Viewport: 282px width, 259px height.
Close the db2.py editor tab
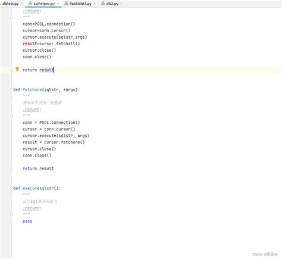tap(121, 4)
